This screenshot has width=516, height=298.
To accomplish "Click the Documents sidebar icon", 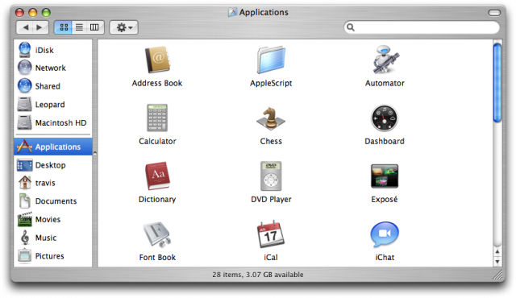I will coord(25,201).
